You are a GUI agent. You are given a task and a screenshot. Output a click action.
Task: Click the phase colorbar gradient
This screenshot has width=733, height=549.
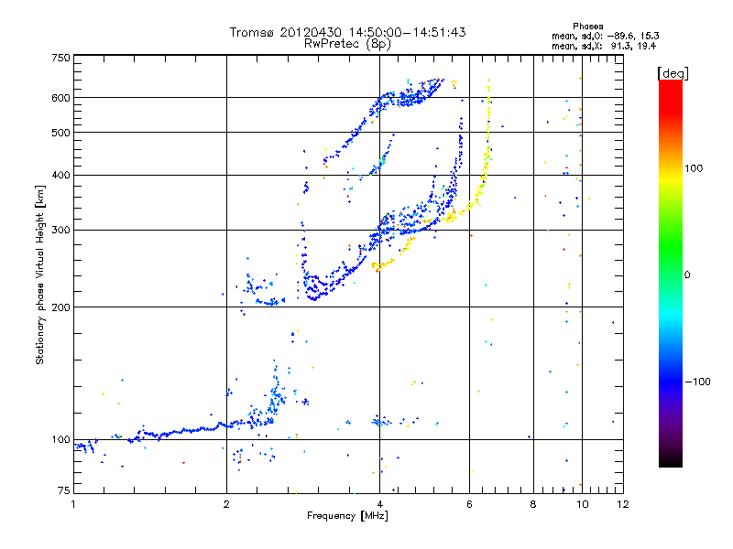click(671, 274)
